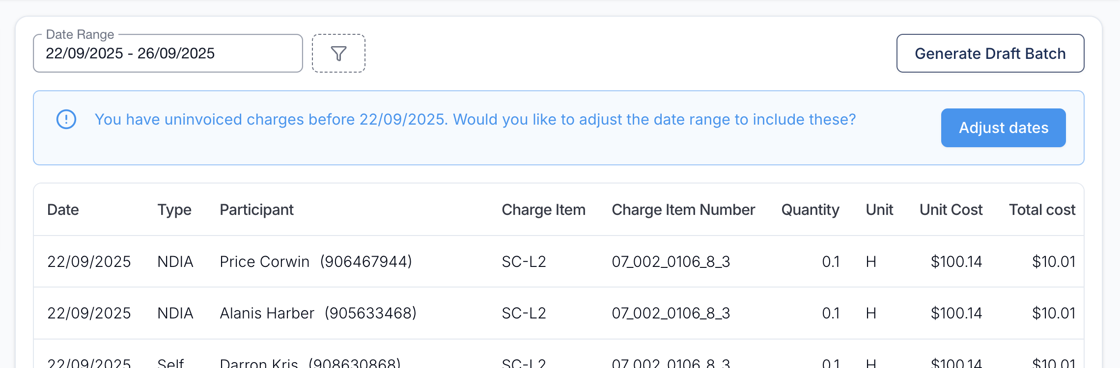Click the Type column header
Image resolution: width=1120 pixels, height=368 pixels.
pyautogui.click(x=174, y=210)
